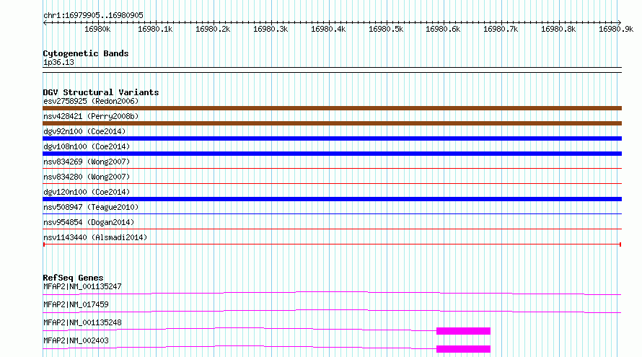
Task: Click the 16980.1k ruler tick label
Action: pos(155,29)
